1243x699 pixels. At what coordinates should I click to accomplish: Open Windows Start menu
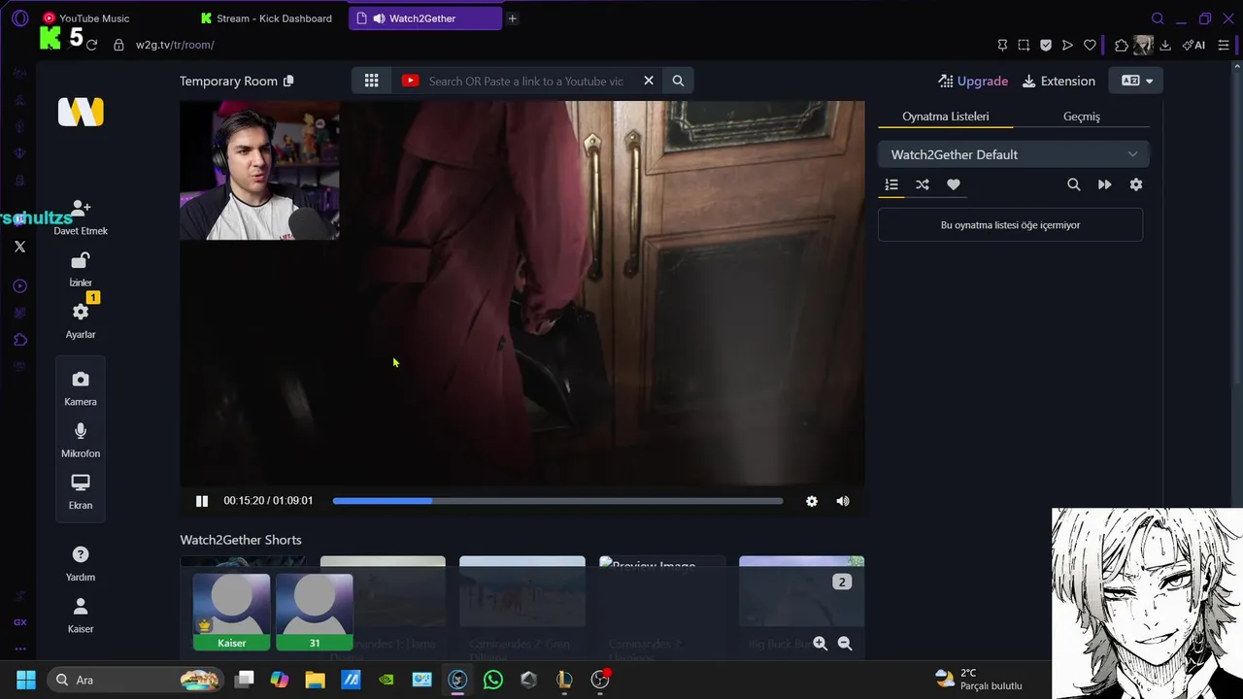point(26,680)
